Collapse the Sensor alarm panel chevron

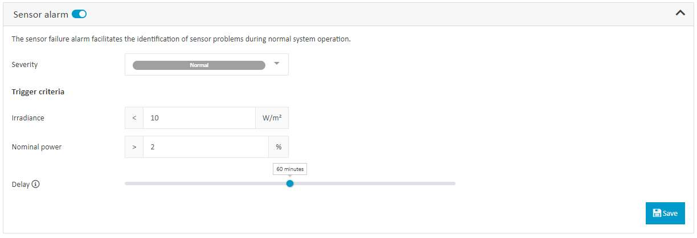tap(680, 13)
